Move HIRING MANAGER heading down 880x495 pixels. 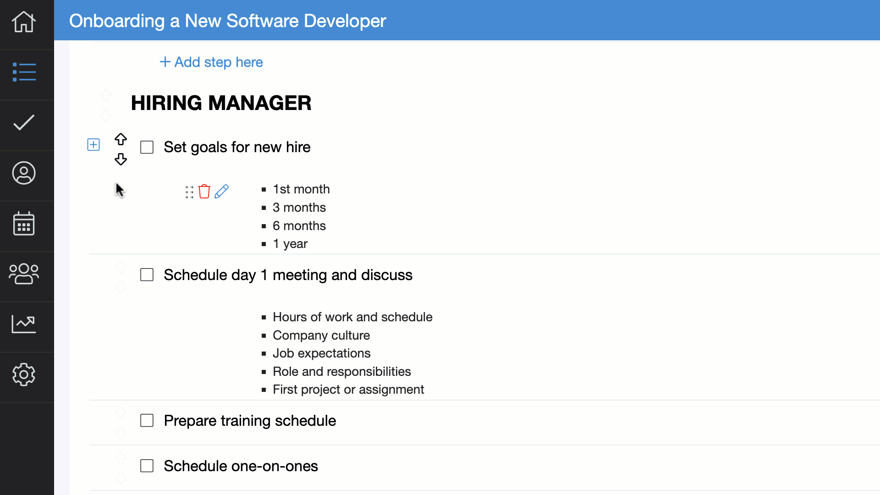[x=106, y=115]
